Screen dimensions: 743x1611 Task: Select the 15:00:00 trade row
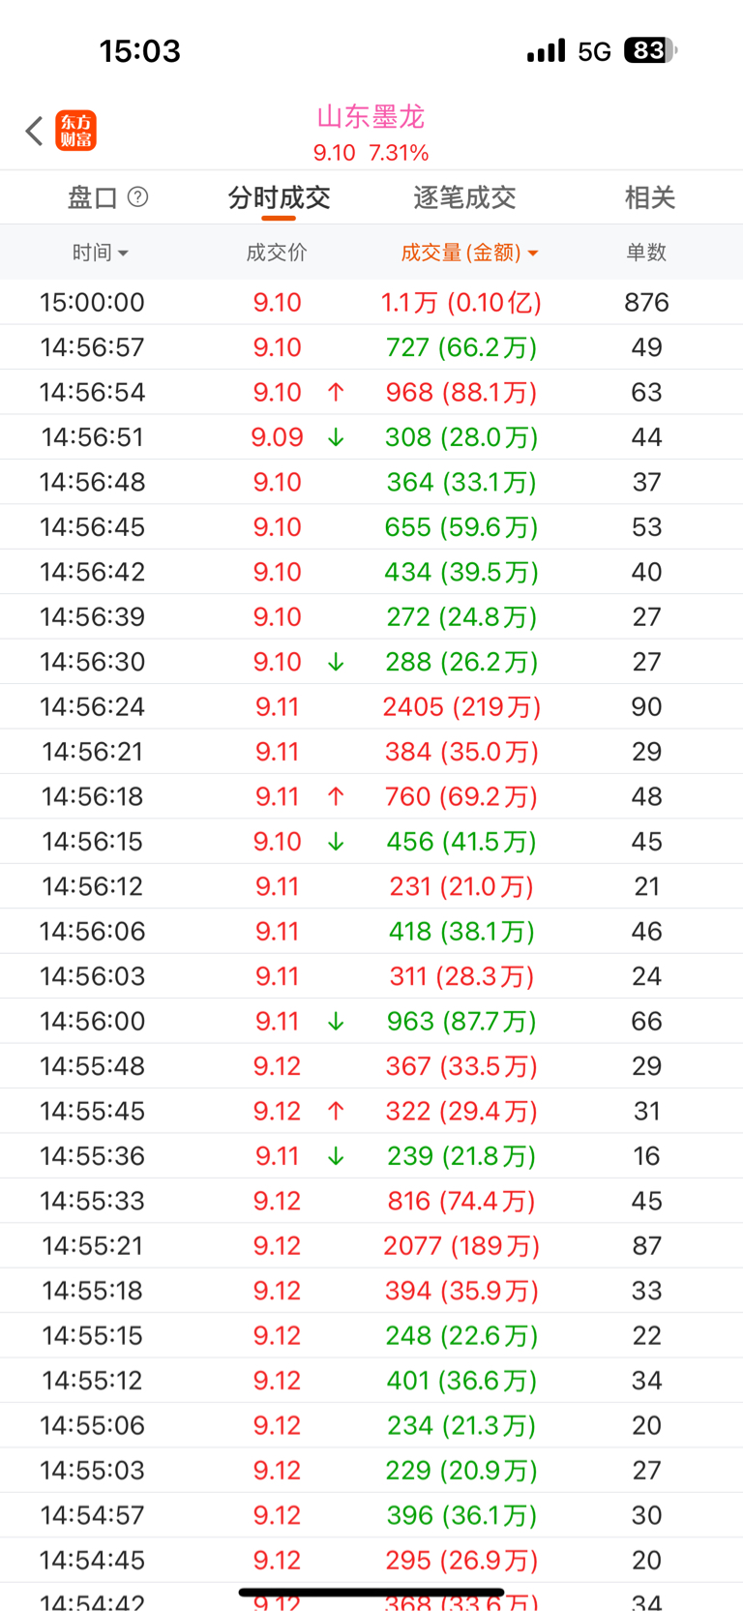tap(371, 302)
